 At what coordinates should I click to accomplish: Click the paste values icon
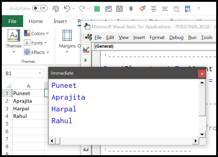click(176, 8)
